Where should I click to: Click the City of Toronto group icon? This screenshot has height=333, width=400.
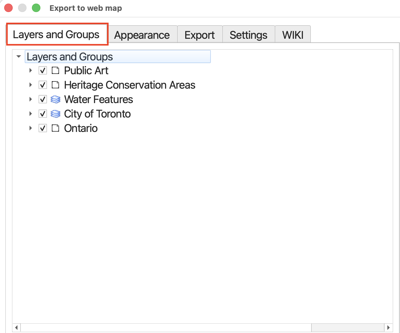coord(55,114)
